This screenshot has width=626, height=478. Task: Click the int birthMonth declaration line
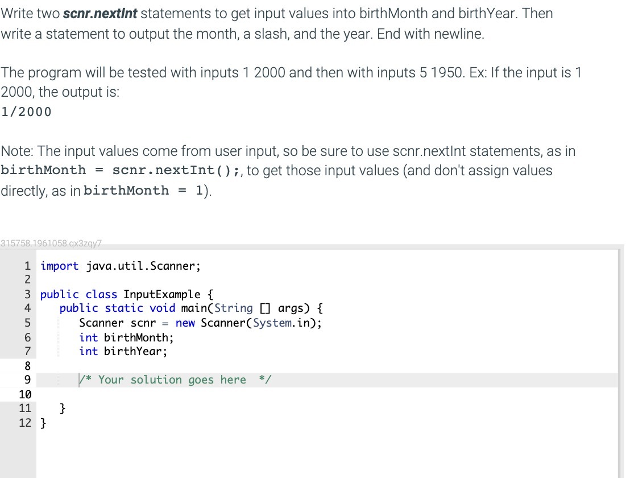point(126,337)
